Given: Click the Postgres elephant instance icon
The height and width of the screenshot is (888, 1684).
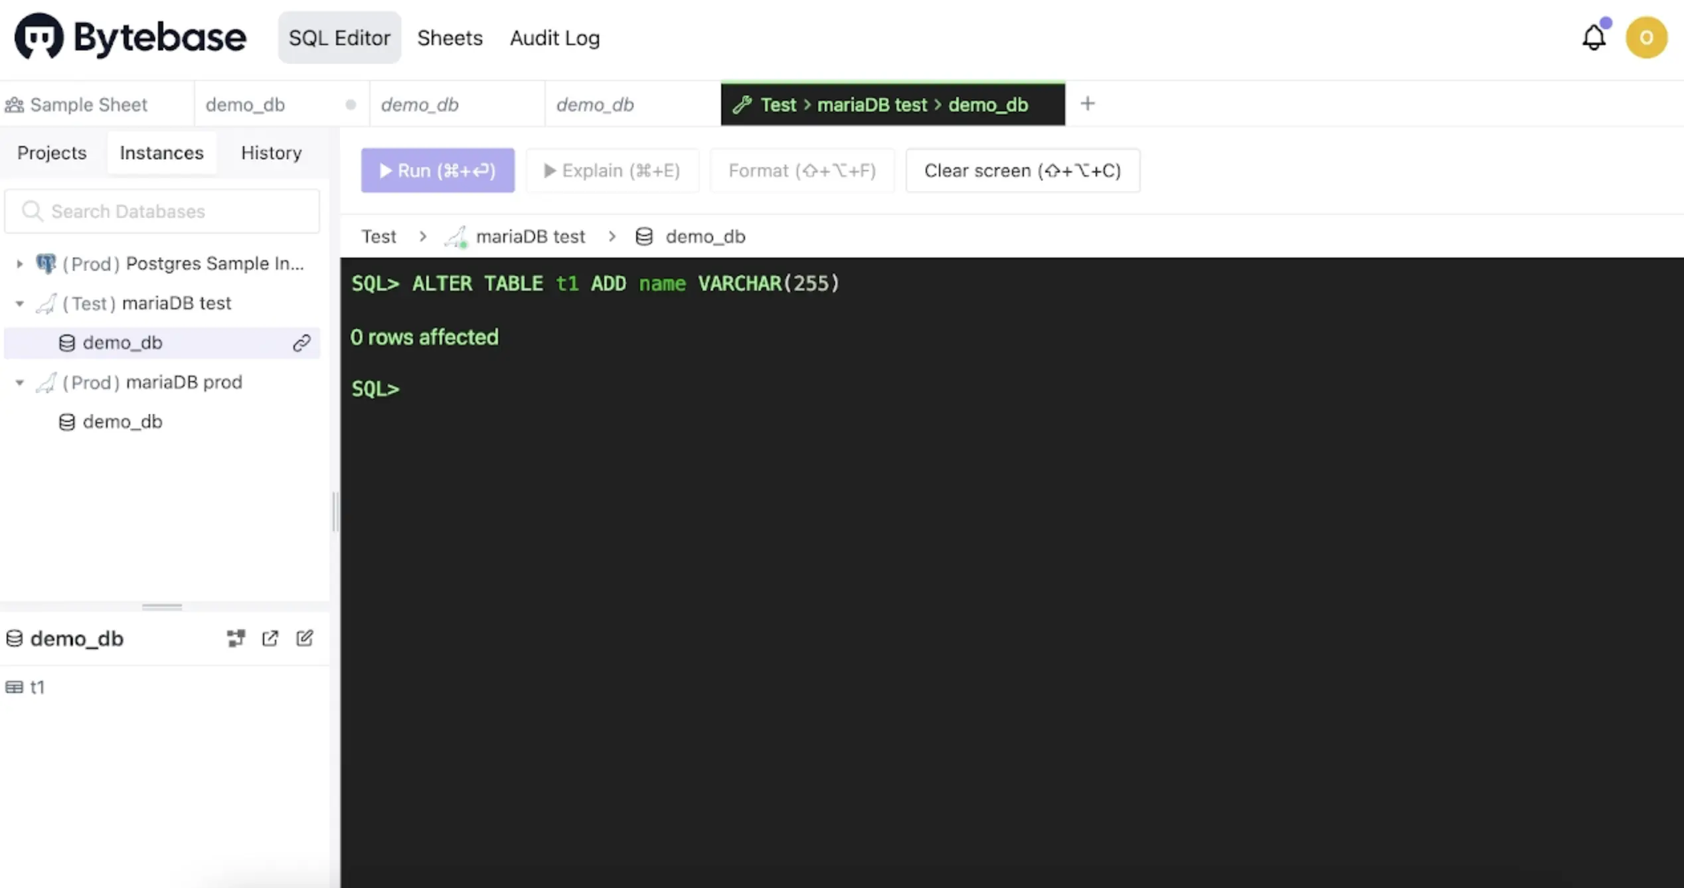Looking at the screenshot, I should pyautogui.click(x=46, y=263).
